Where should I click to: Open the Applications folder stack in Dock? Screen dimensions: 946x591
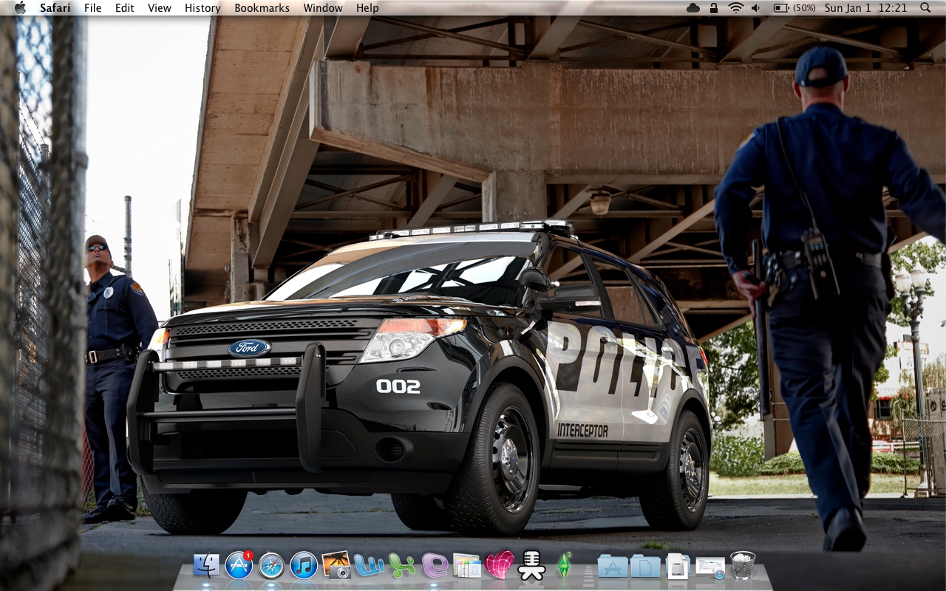coord(613,565)
